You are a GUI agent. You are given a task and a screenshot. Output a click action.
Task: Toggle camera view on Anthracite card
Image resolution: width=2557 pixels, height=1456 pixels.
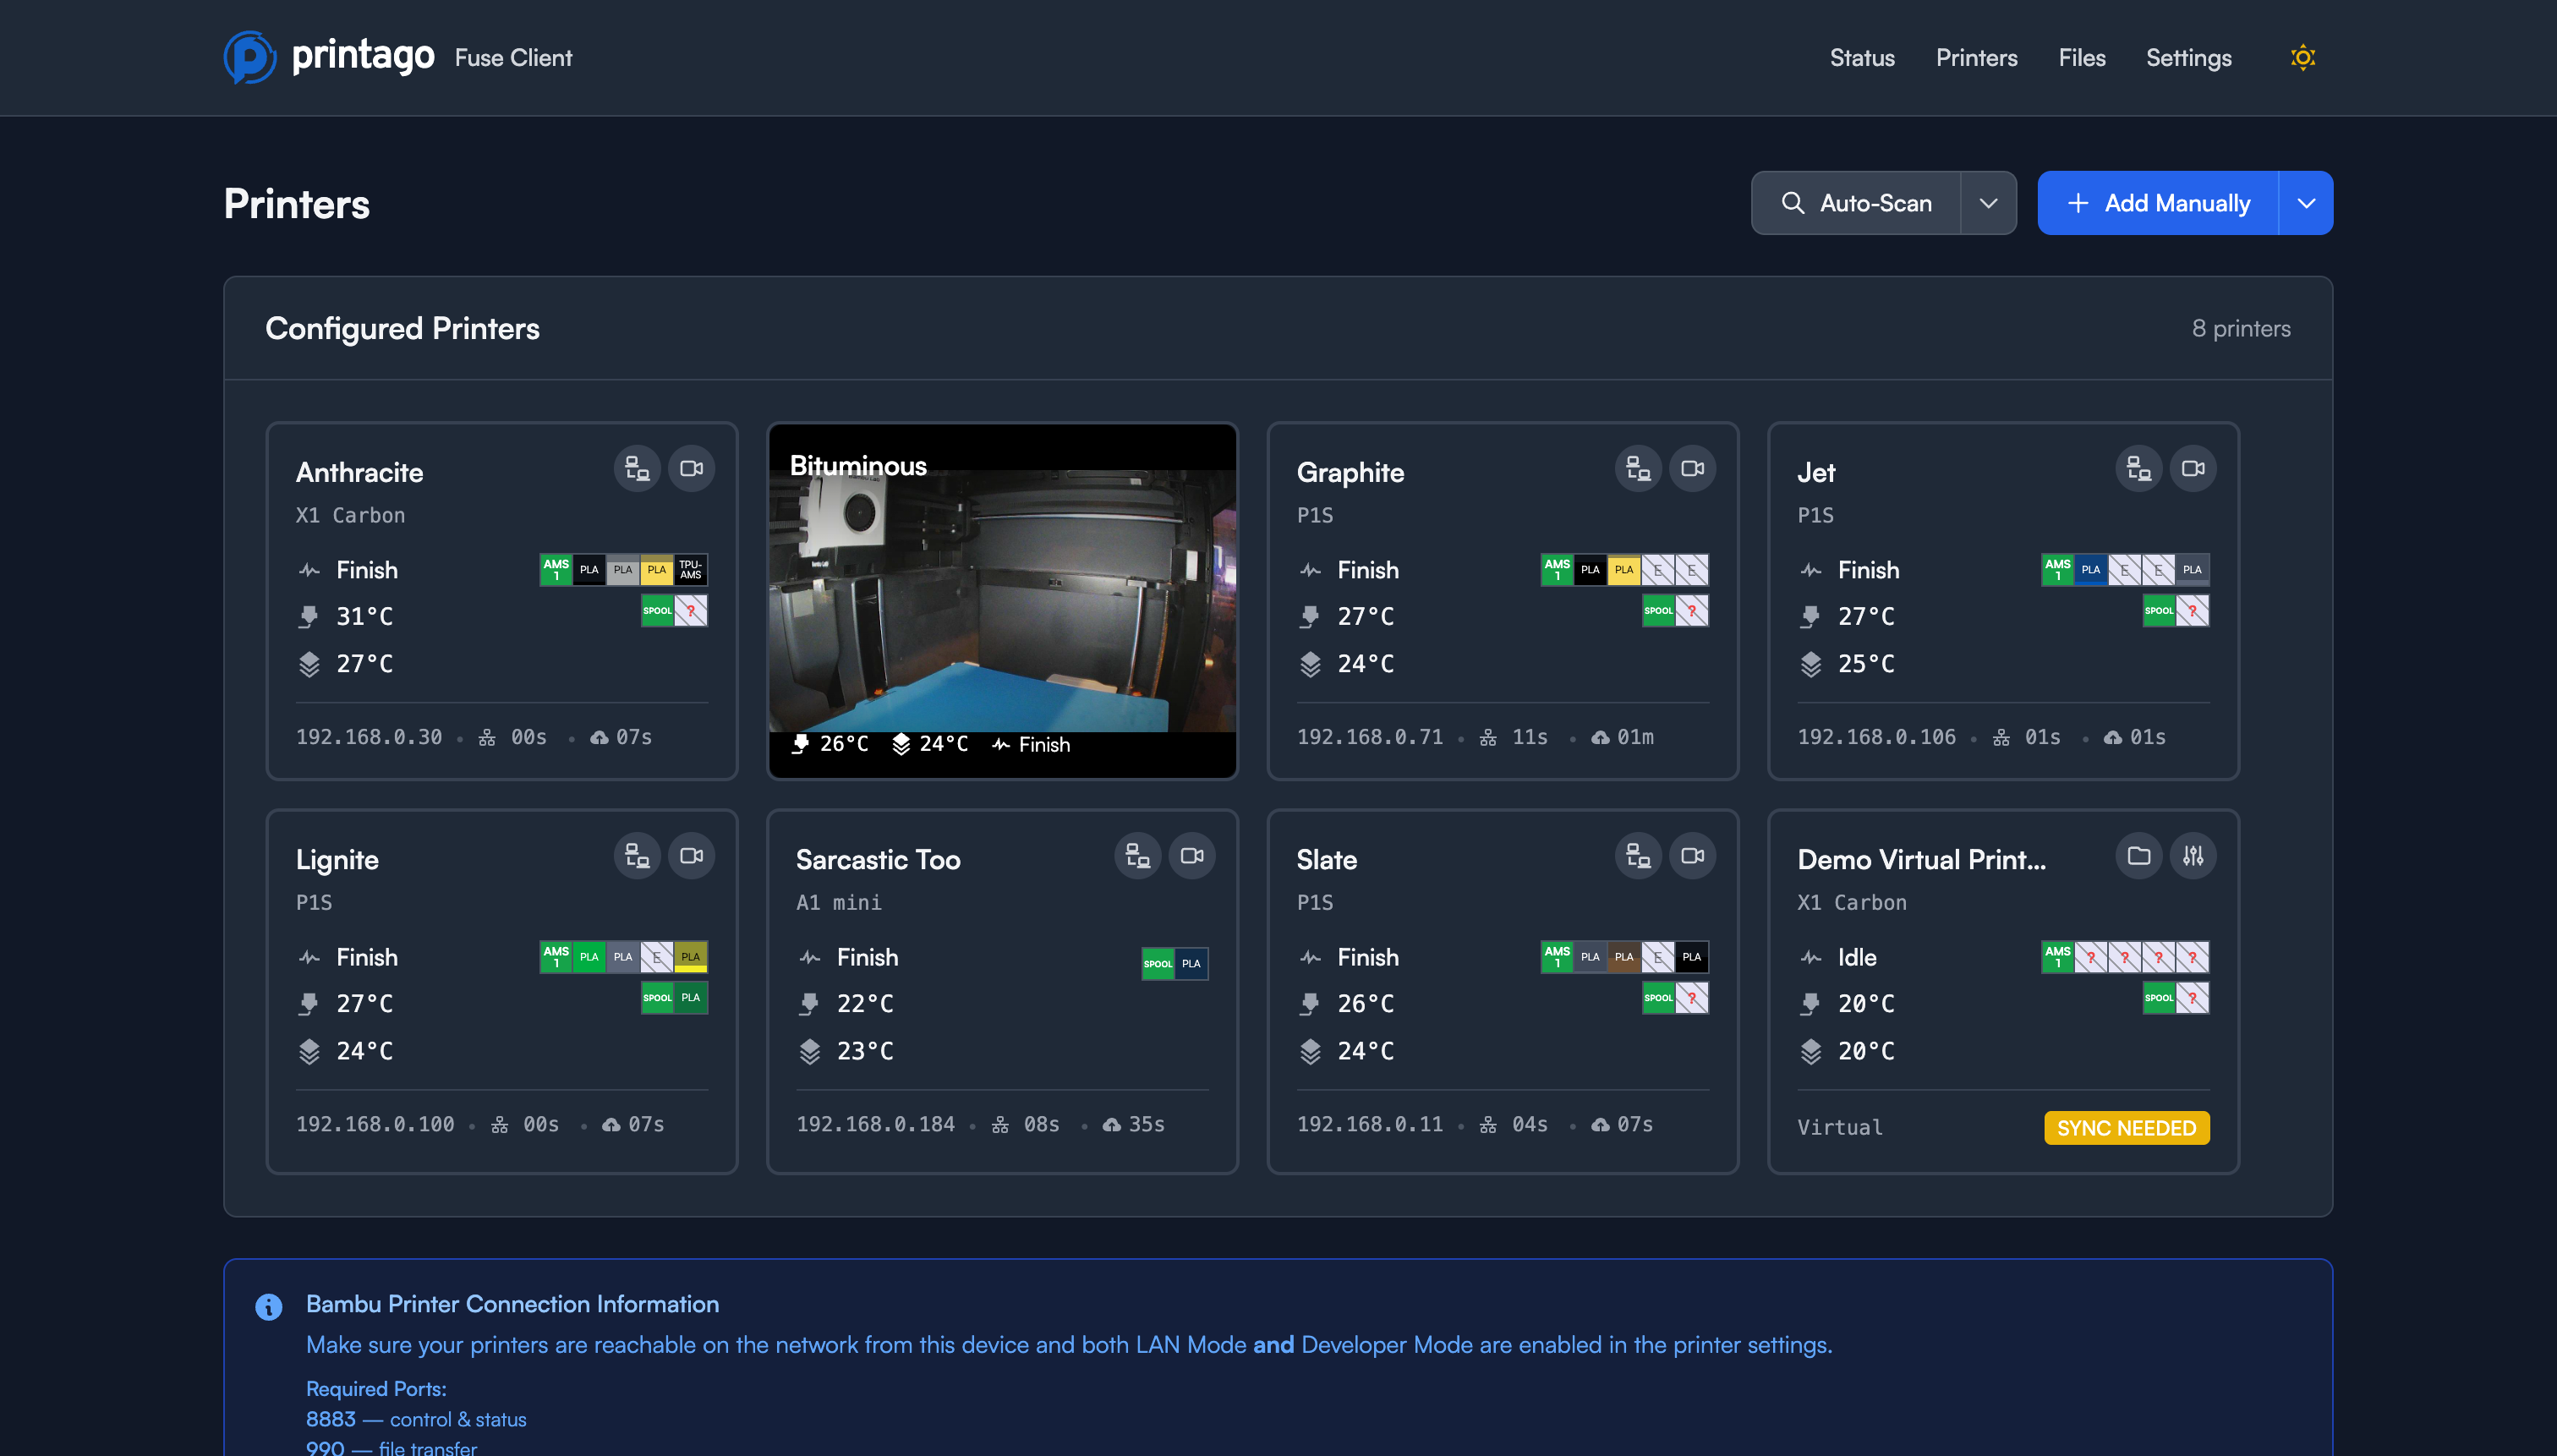(x=691, y=468)
